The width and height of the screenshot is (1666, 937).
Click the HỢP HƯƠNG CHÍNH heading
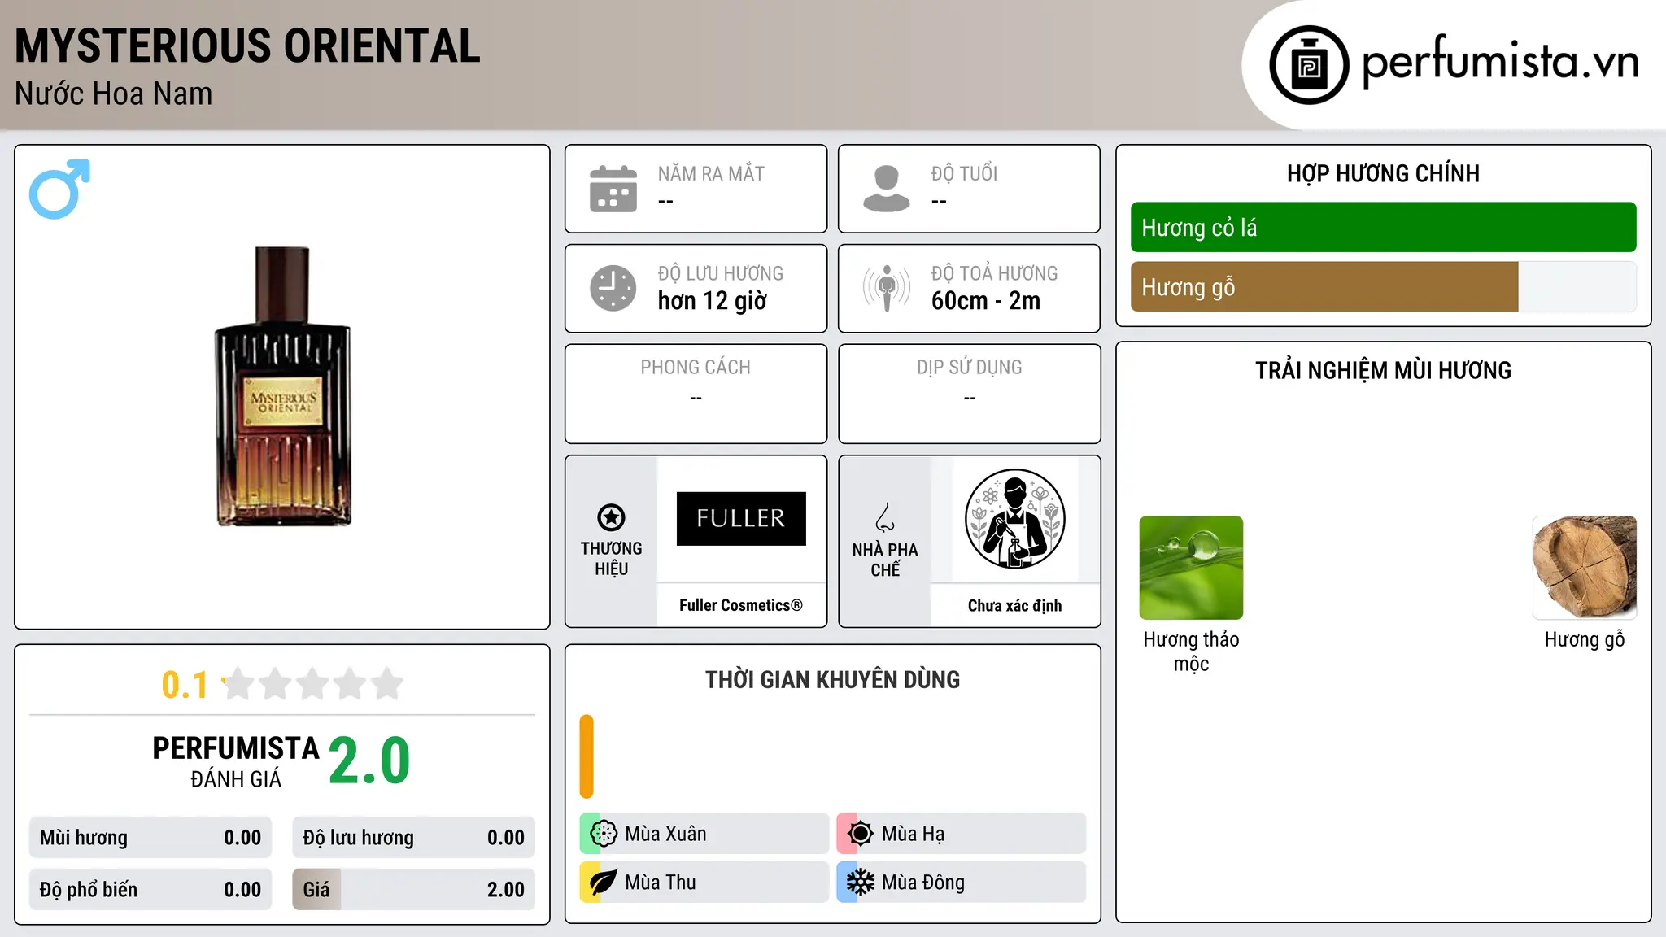[x=1383, y=173]
